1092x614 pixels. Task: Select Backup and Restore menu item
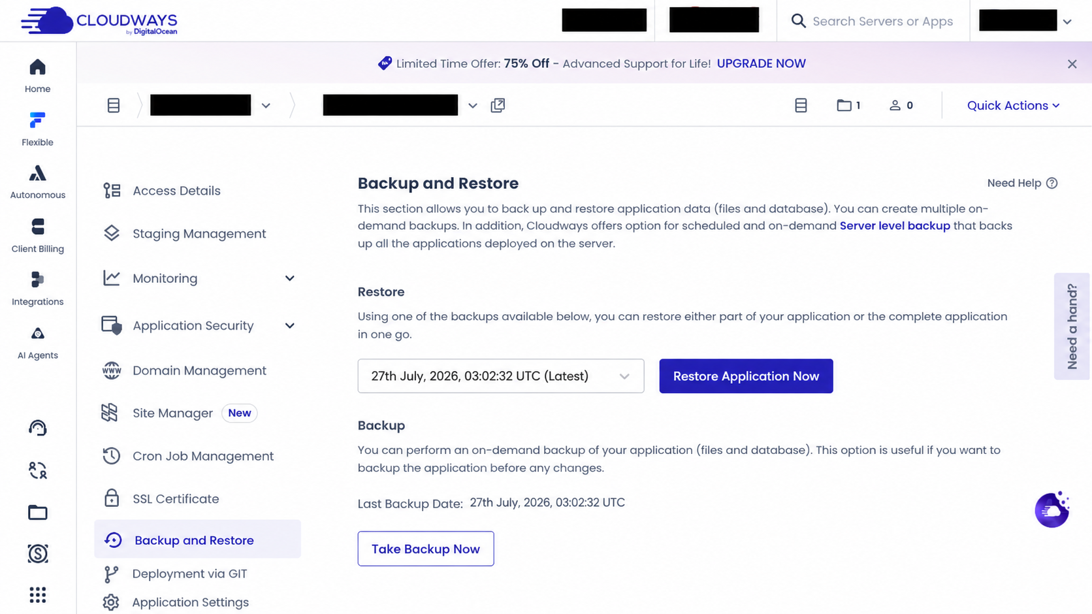click(197, 540)
